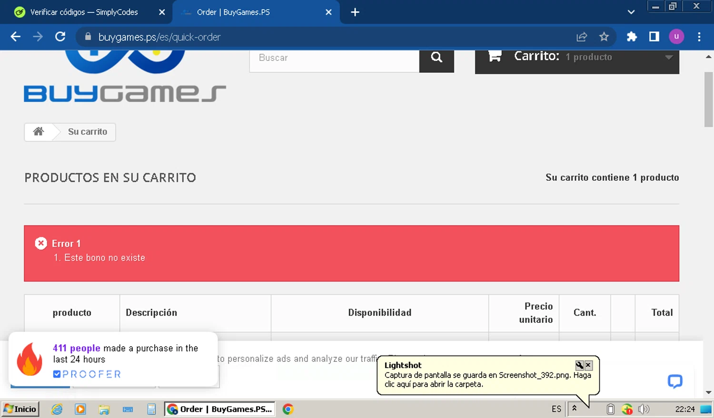Reload the BuyGames order page
Screen dimensions: 714x418
[60, 37]
